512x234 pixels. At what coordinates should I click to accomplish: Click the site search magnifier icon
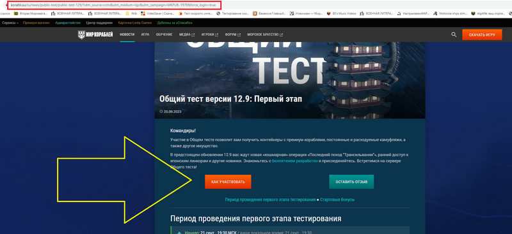coord(454,34)
